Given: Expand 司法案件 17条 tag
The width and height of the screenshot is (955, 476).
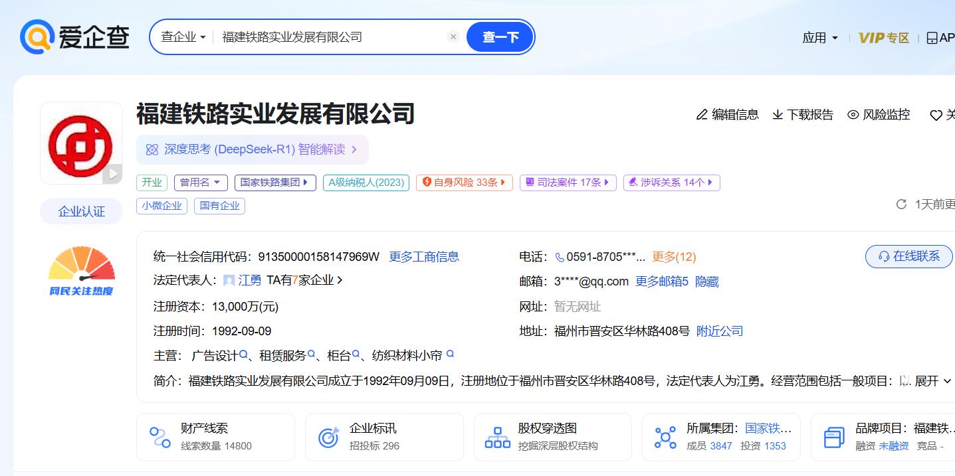Looking at the screenshot, I should pyautogui.click(x=568, y=183).
